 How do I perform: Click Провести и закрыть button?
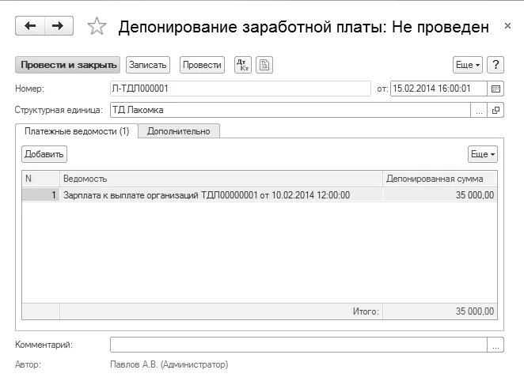tap(67, 65)
